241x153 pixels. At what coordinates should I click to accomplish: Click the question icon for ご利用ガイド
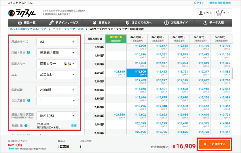tap(166, 23)
